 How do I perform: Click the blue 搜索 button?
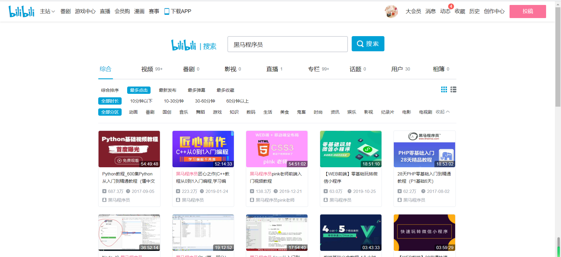tap(368, 44)
